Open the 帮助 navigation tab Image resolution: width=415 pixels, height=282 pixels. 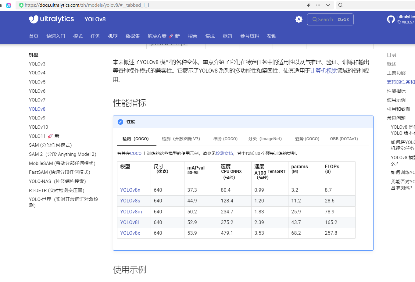(x=272, y=36)
